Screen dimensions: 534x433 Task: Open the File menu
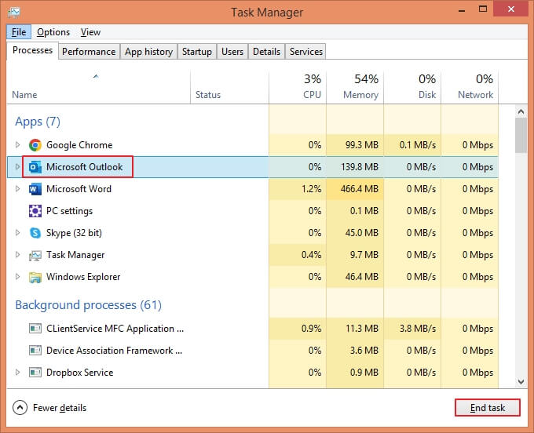19,32
